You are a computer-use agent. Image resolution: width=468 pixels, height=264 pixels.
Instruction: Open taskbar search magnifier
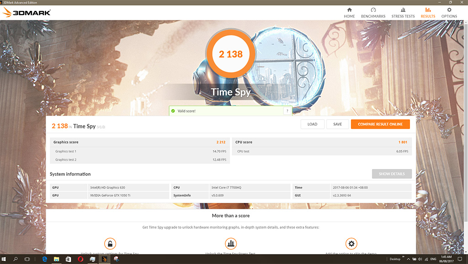coord(15,259)
